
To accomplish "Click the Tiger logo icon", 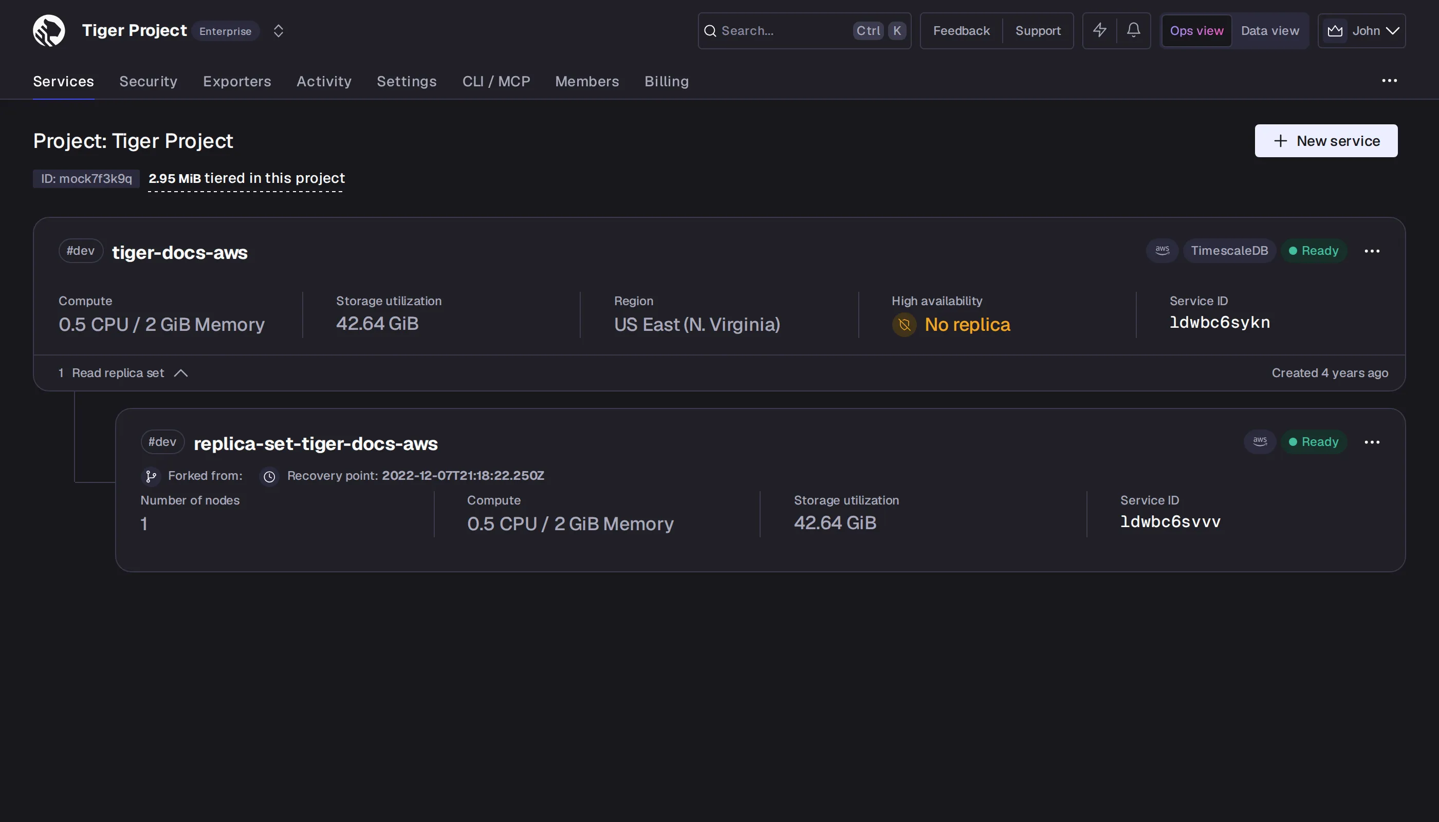I will (49, 30).
